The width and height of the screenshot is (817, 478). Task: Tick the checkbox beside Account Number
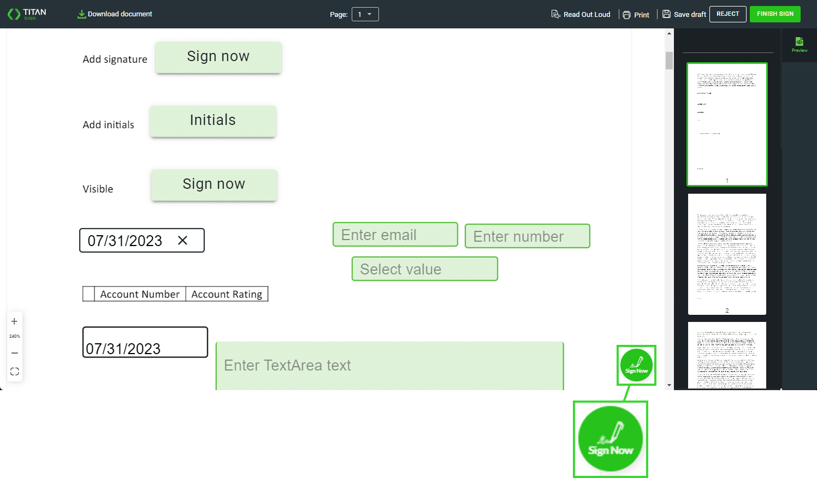point(88,294)
